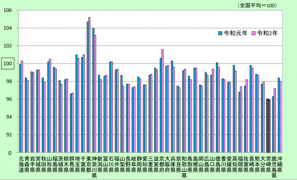297x180 pixels.
Task: Click the 0 y-axis label
Action: (x=10, y=153)
